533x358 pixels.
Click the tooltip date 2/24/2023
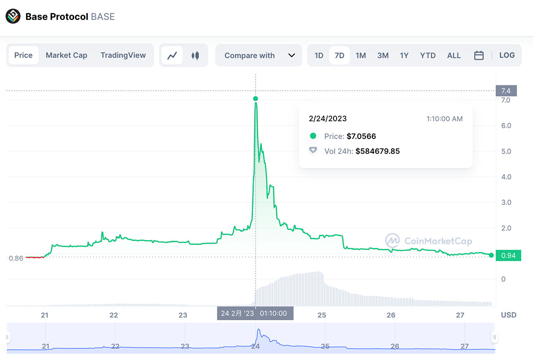point(328,119)
